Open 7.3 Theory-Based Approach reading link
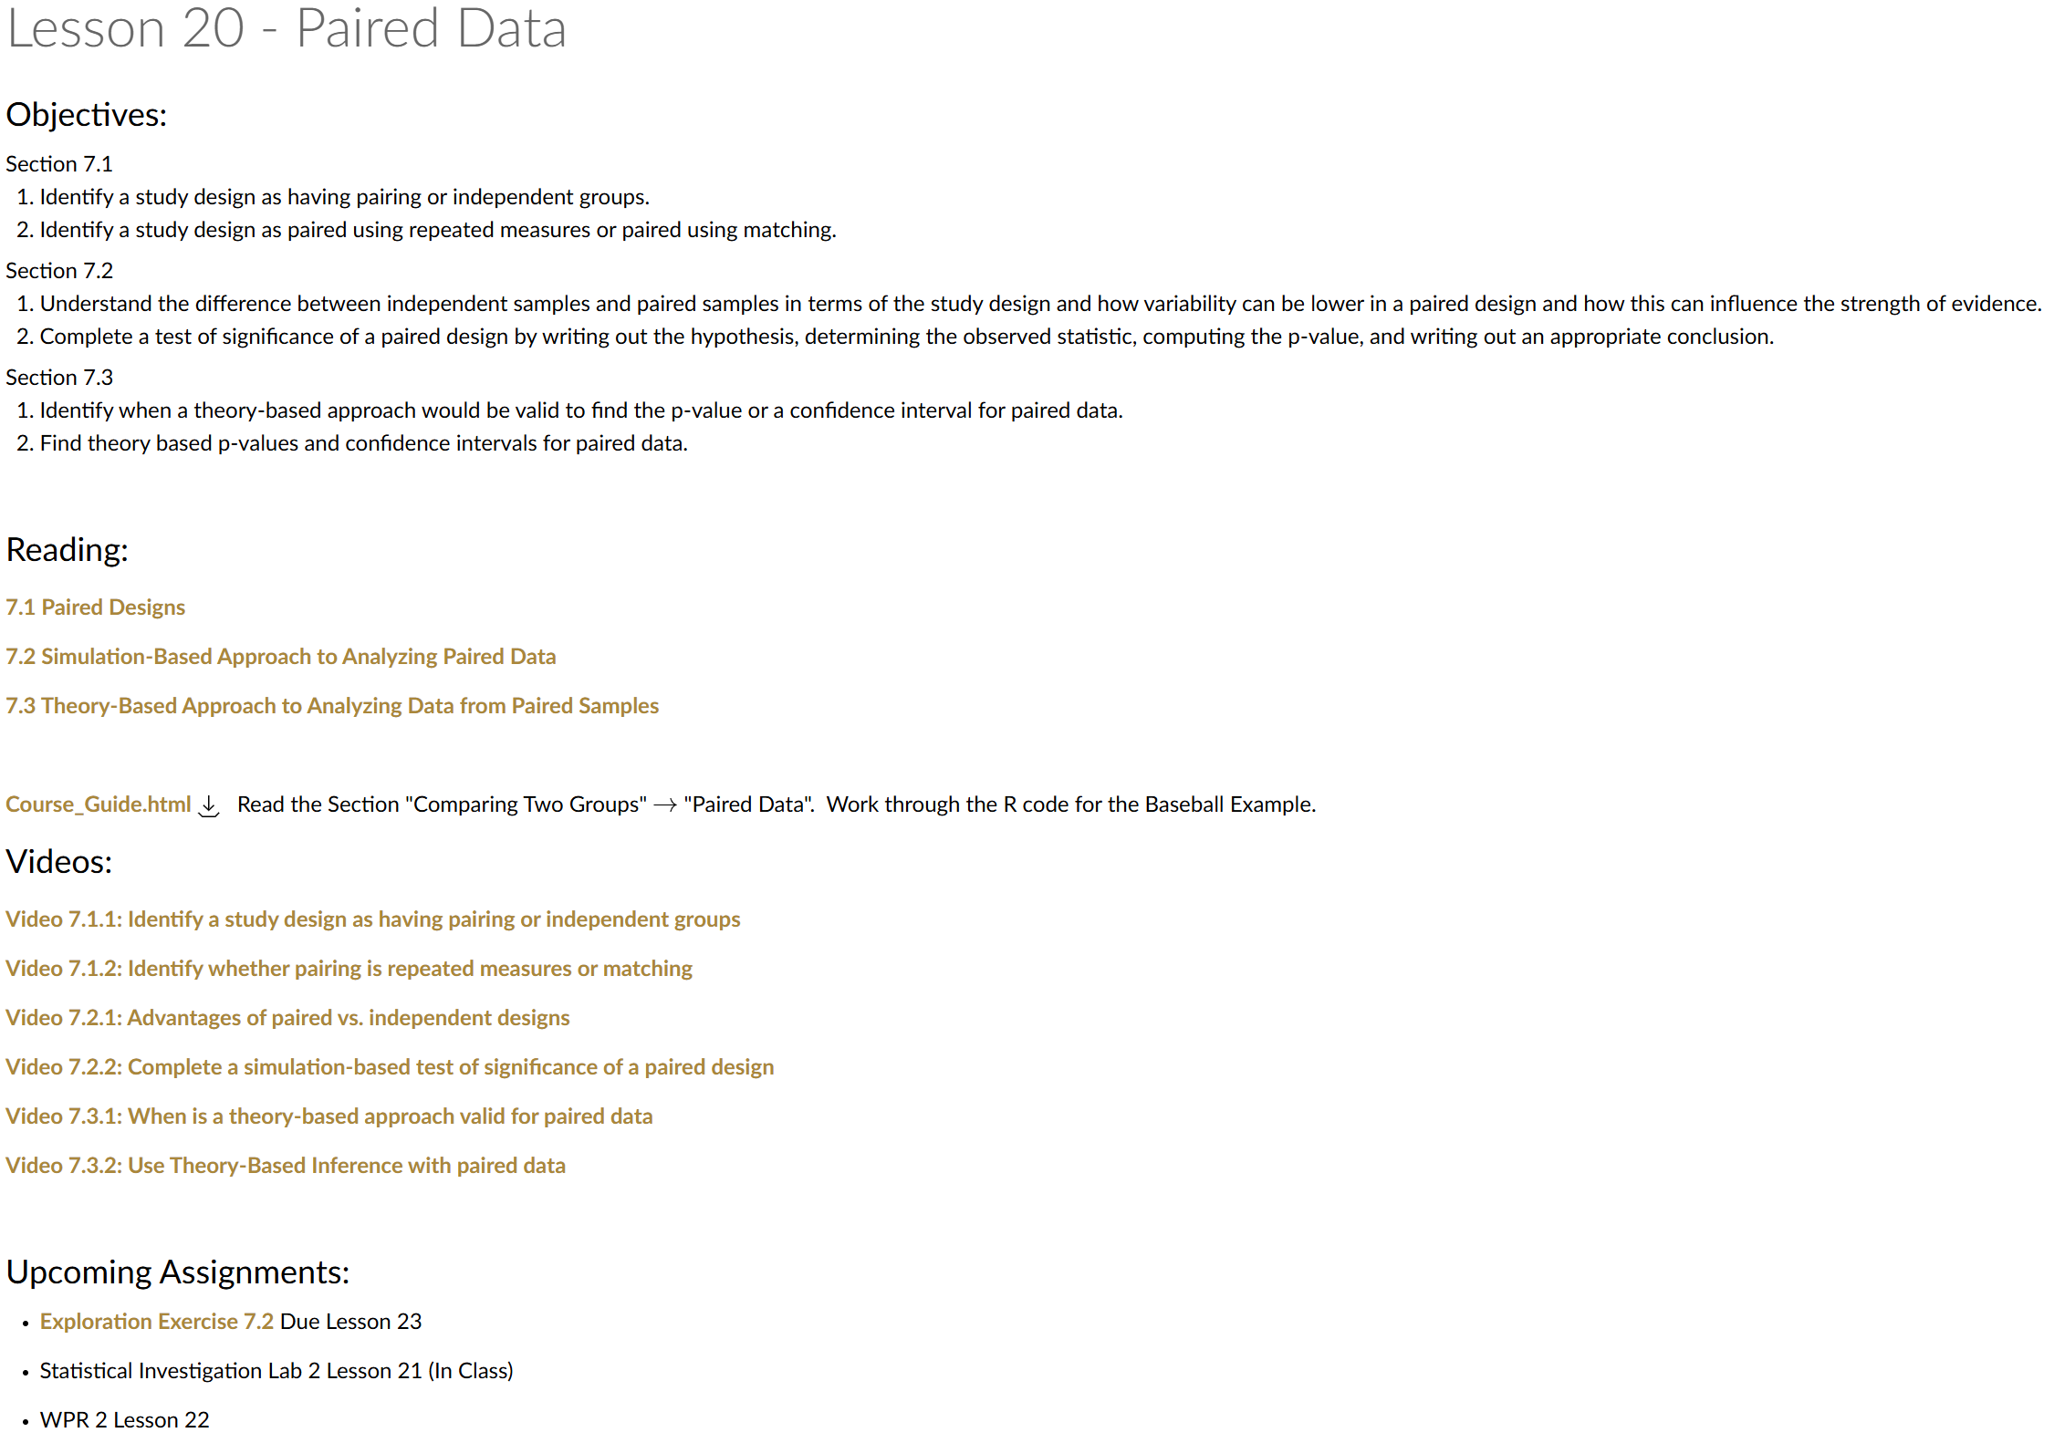Screen dimensions: 2054x1443 (332, 706)
